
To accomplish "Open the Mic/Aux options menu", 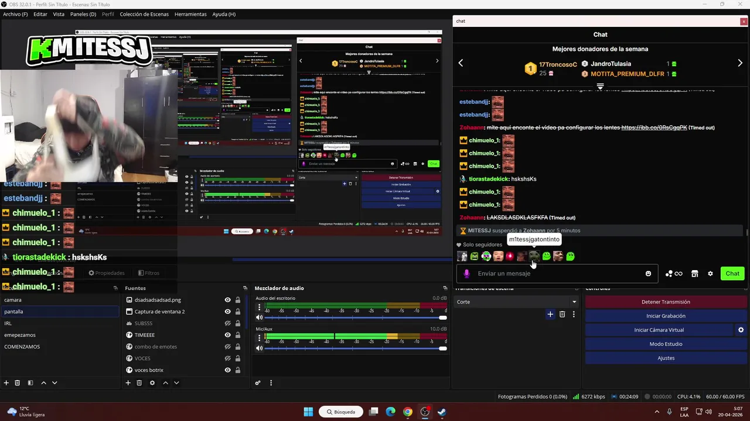I will 259,337.
